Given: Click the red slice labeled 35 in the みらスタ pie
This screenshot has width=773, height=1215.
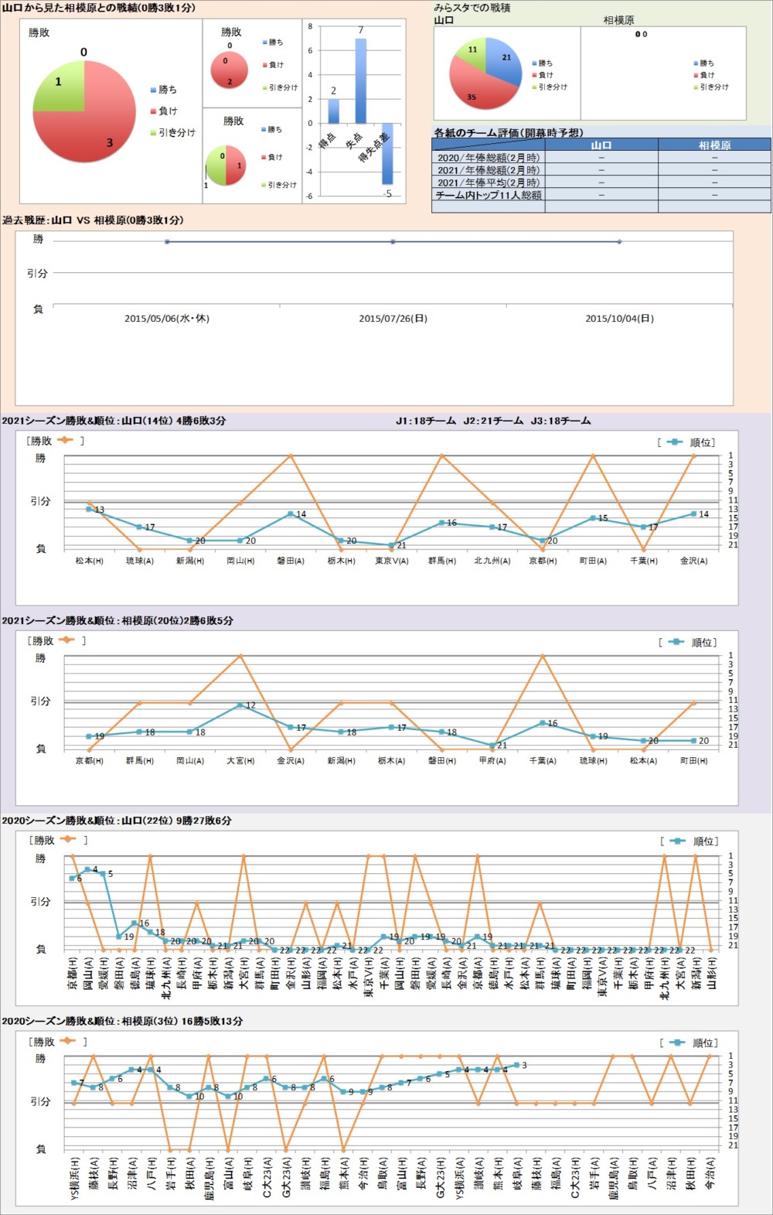Looking at the screenshot, I should pos(475,91).
